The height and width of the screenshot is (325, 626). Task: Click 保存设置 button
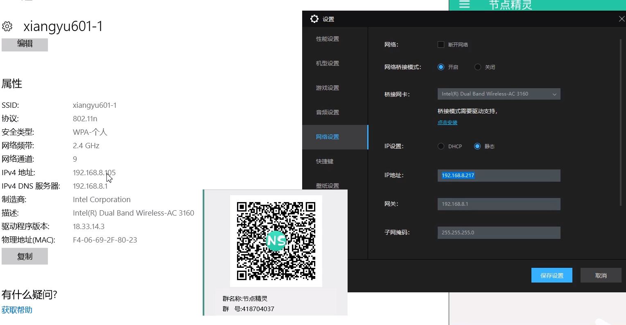click(x=551, y=275)
